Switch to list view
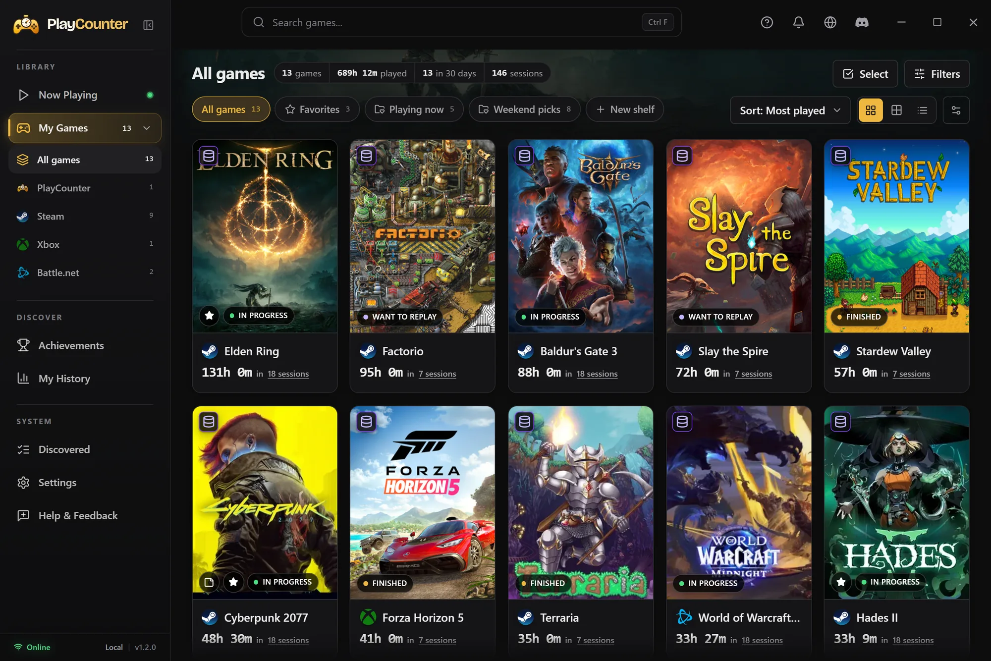991x661 pixels. click(922, 110)
